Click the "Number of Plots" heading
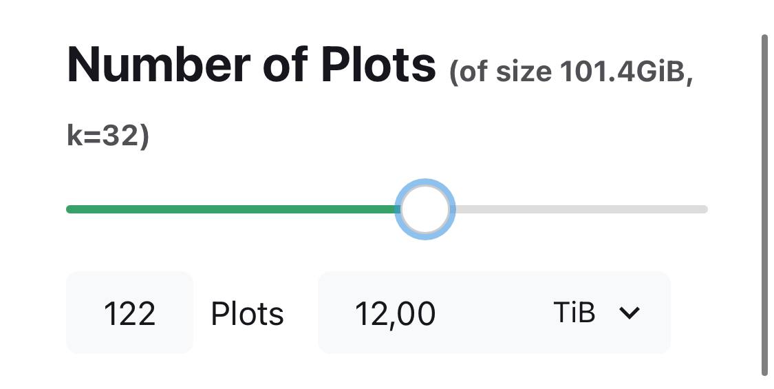The width and height of the screenshot is (774, 389). [x=252, y=65]
